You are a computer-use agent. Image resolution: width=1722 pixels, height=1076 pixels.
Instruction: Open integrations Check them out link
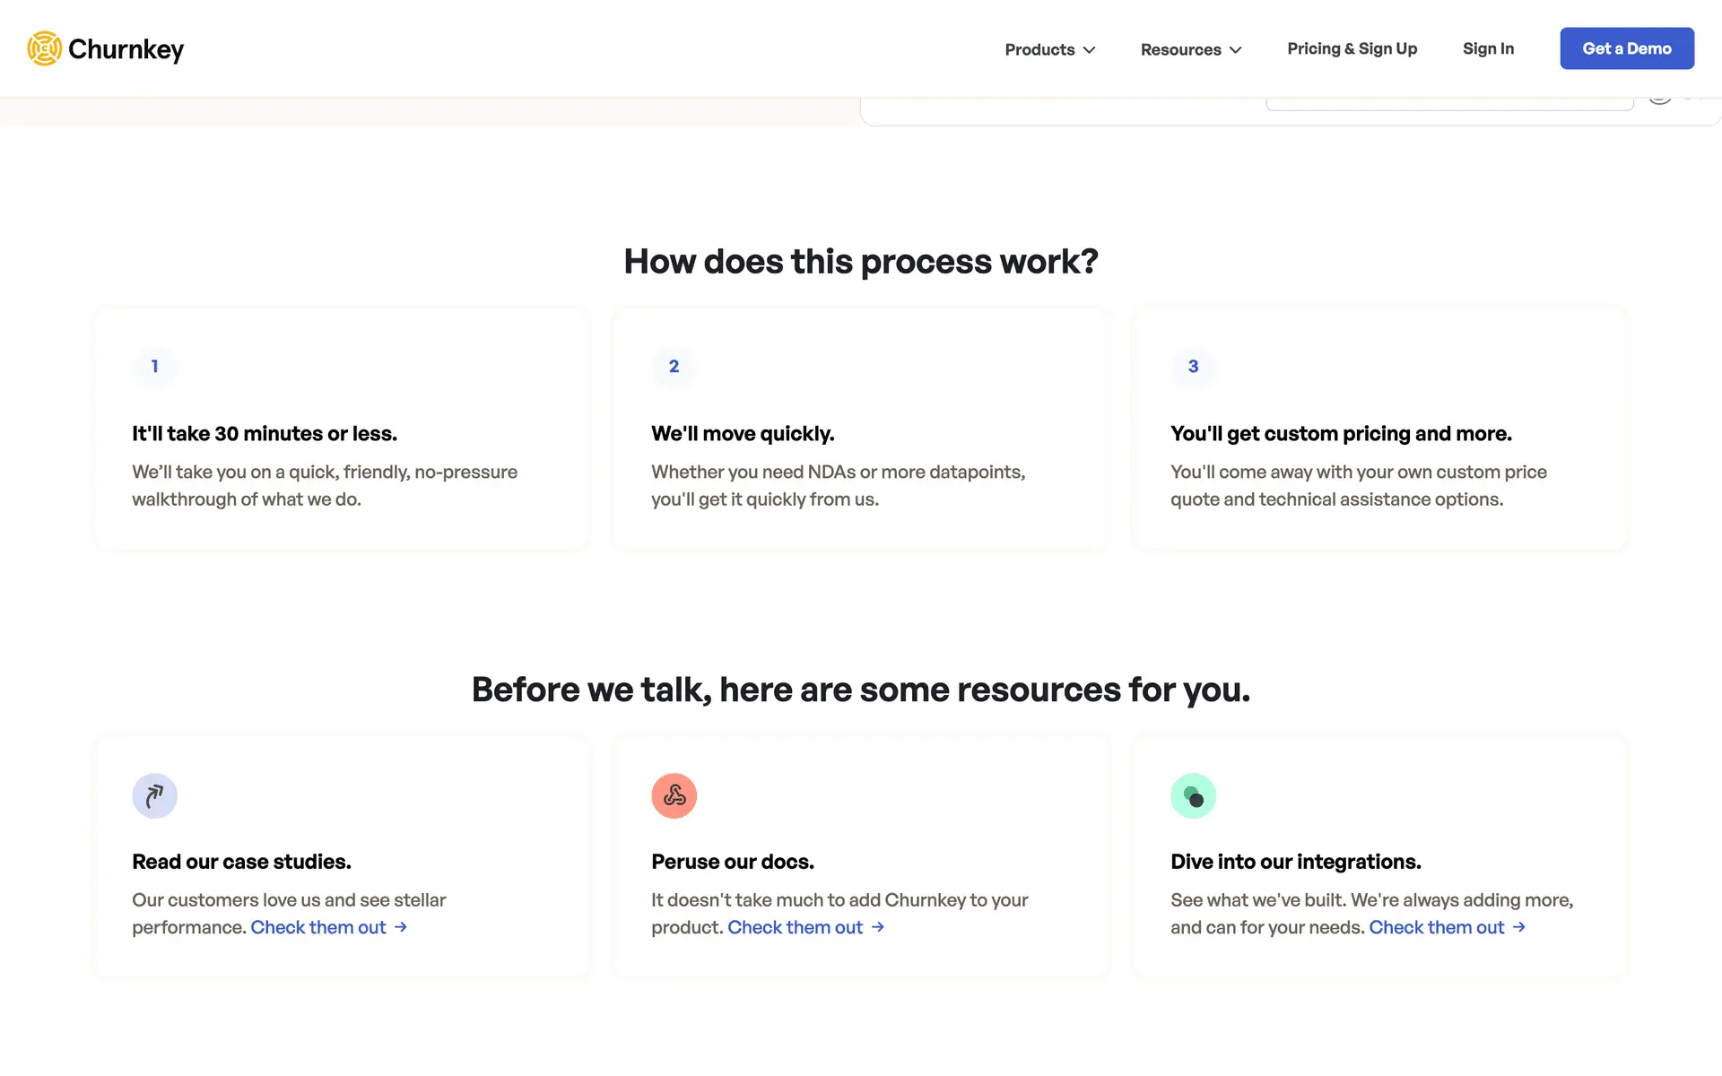coord(1436,927)
